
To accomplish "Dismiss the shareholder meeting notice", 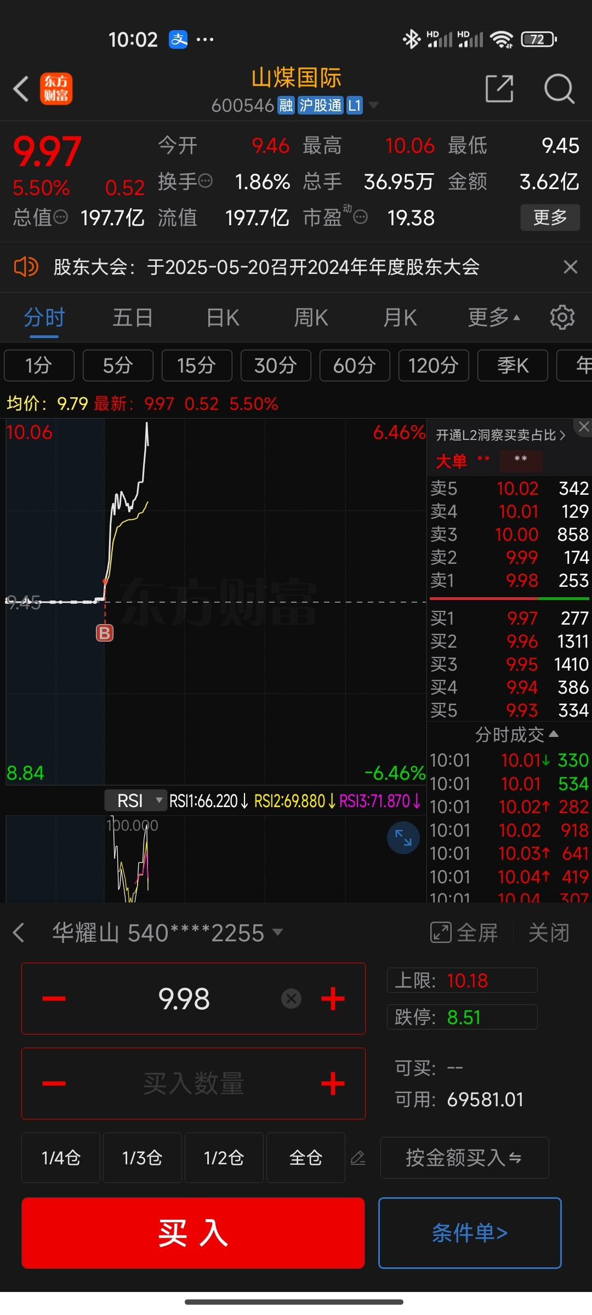I will click(x=571, y=267).
